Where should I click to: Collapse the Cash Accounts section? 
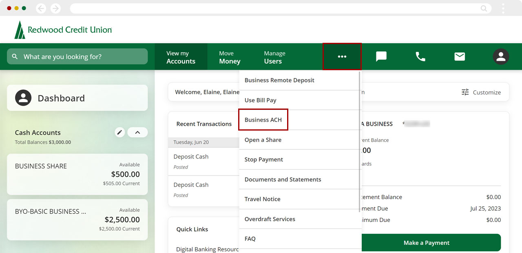coord(137,132)
